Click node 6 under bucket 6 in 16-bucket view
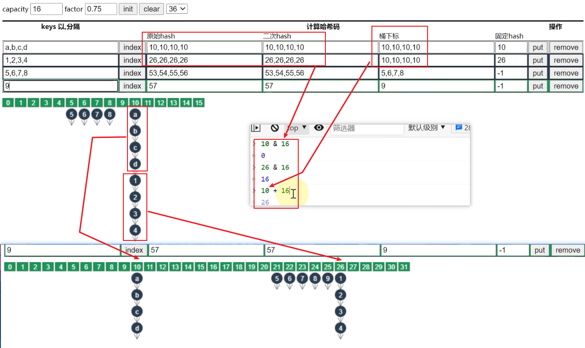The image size is (585, 348). click(x=84, y=114)
